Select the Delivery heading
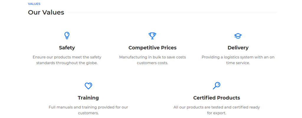Image resolution: width=302 pixels, height=118 pixels. click(238, 47)
